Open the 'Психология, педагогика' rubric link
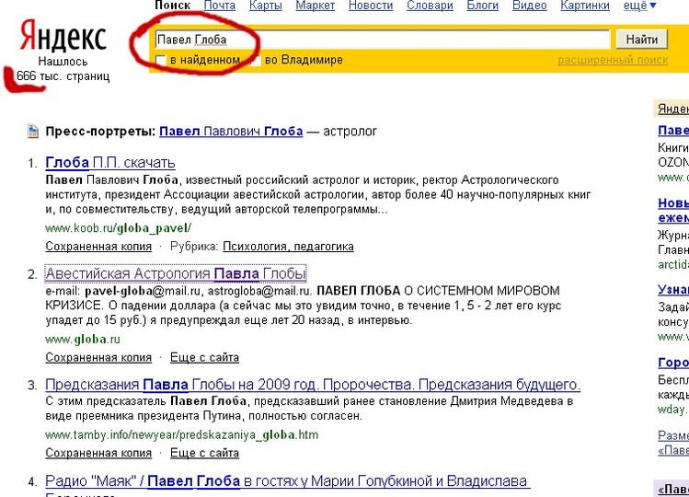This screenshot has width=689, height=497. [x=288, y=247]
